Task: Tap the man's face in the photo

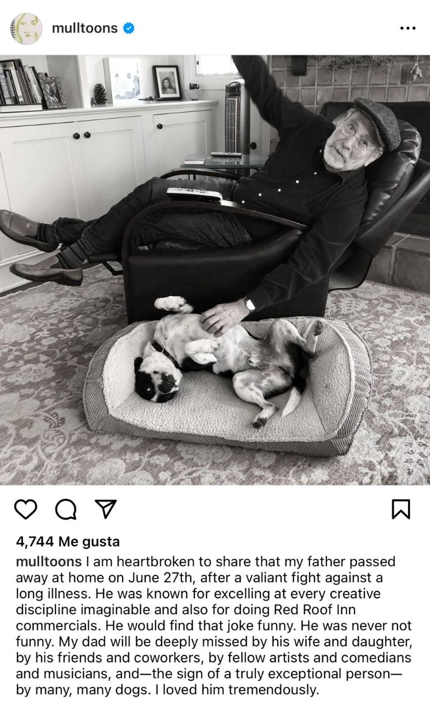Action: pos(352,141)
